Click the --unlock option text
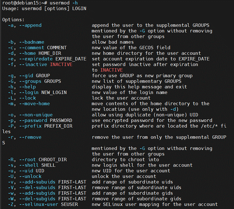The width and height of the screenshot is (234, 209). point(30,177)
